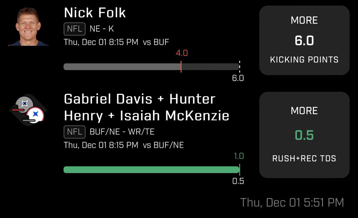Click the NE - K position label

pyautogui.click(x=102, y=29)
